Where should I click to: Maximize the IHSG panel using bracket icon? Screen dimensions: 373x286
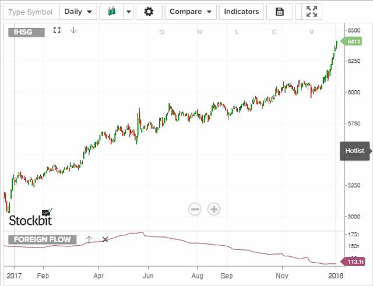(57, 30)
